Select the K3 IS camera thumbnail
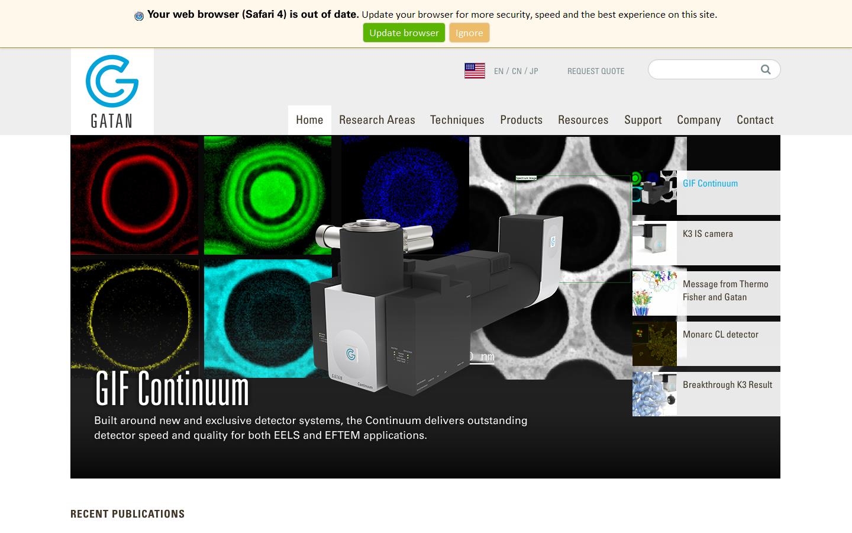This screenshot has height=533, width=852. point(654,243)
